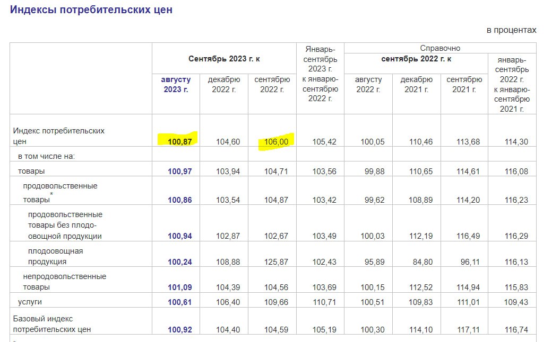The width and height of the screenshot is (552, 342).
Task: Click the "в том числе на:" label
Action: 46,157
